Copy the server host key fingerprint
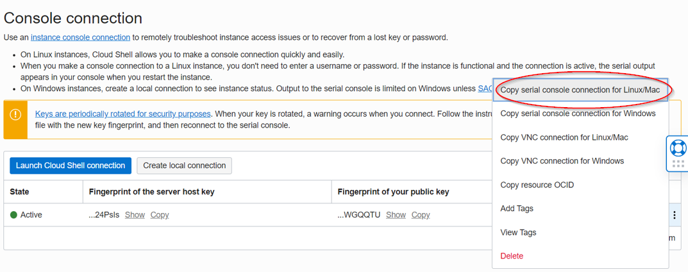 (x=160, y=215)
